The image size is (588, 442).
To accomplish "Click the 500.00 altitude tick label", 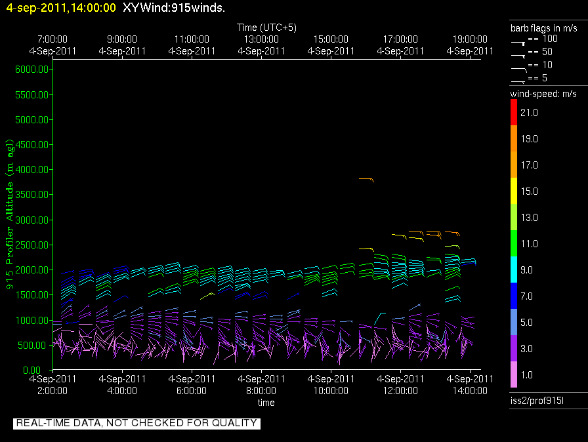I will click(x=31, y=346).
